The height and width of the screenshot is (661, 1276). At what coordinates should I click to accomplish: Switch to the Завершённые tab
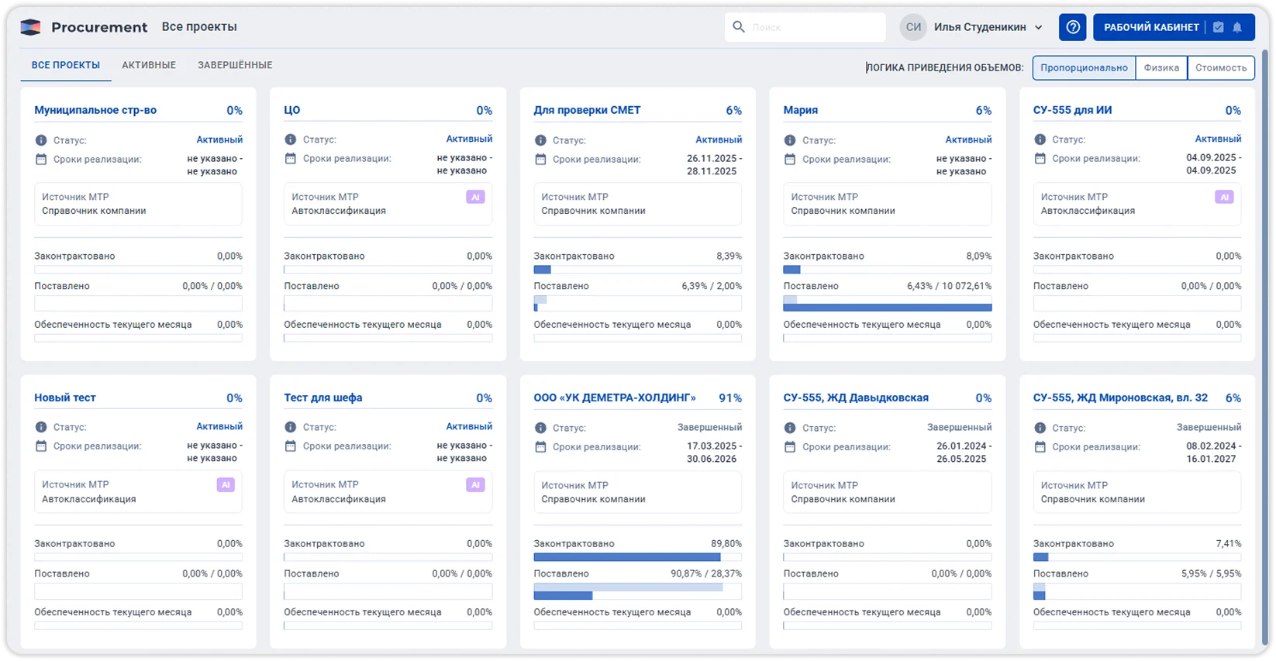(x=235, y=65)
